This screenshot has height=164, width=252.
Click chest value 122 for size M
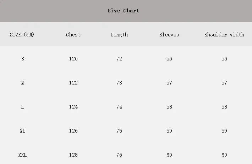[73, 83]
